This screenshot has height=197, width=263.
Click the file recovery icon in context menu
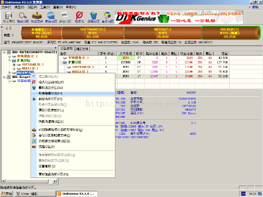[34, 130]
